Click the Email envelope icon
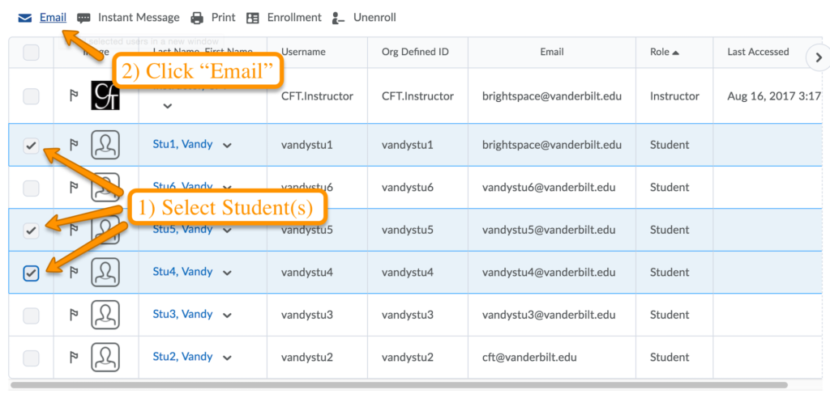830x394 pixels. coord(25,17)
